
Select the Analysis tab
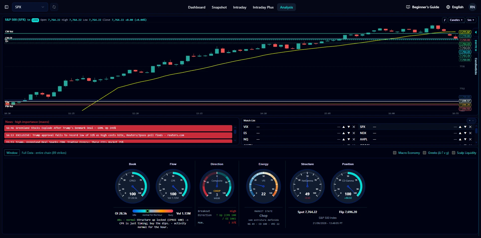[x=286, y=7]
